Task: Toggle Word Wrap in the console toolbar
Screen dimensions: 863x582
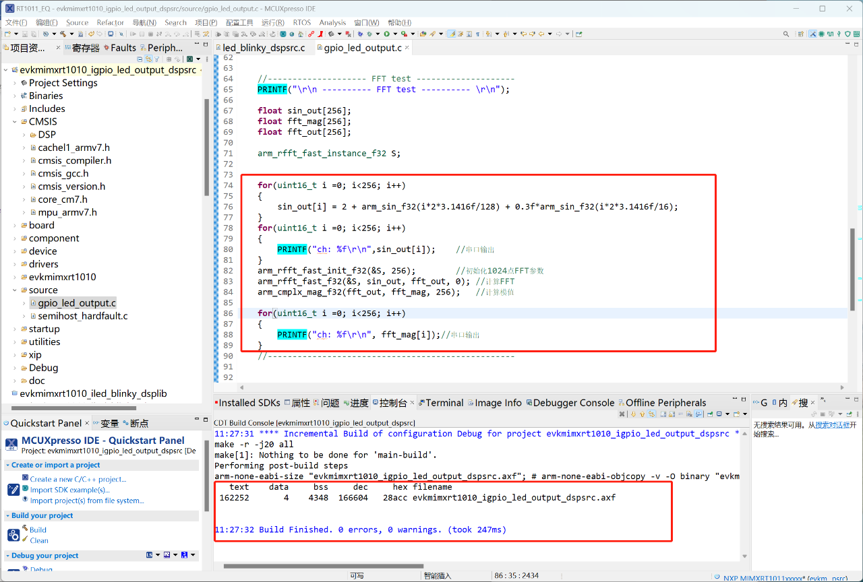Action: coord(651,414)
